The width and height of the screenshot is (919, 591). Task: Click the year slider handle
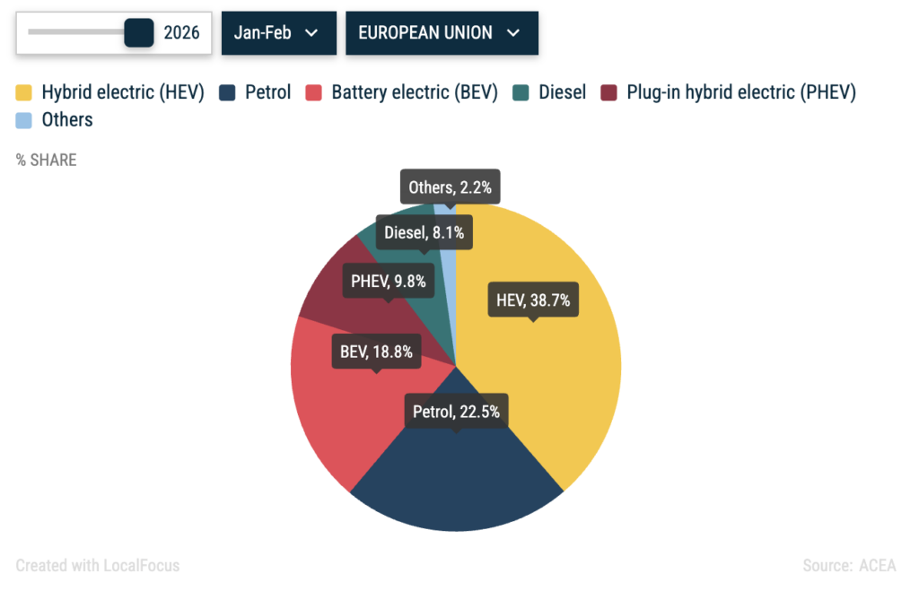coord(139,33)
